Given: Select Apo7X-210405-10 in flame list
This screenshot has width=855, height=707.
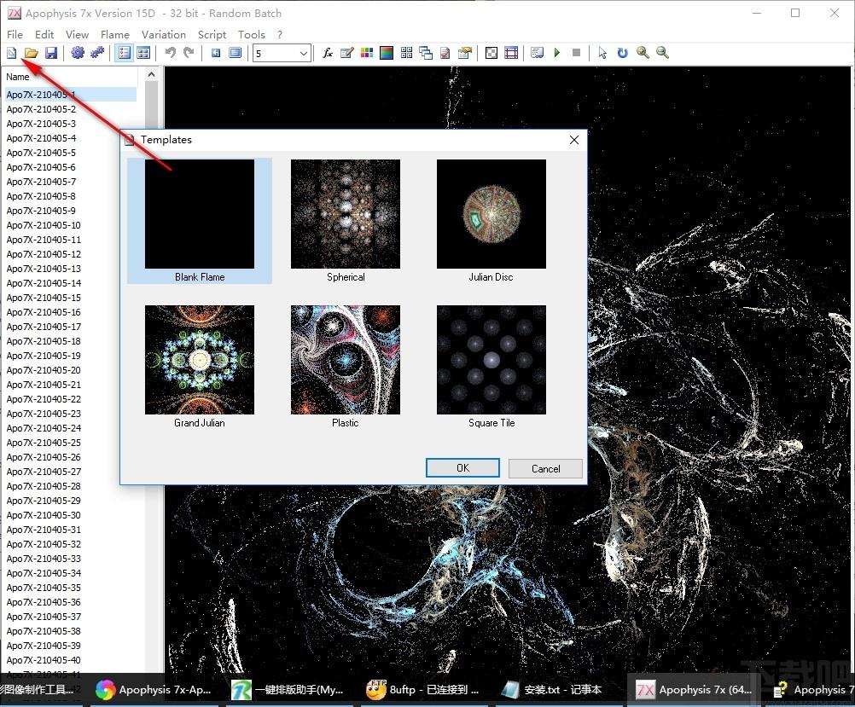Looking at the screenshot, I should 44,225.
